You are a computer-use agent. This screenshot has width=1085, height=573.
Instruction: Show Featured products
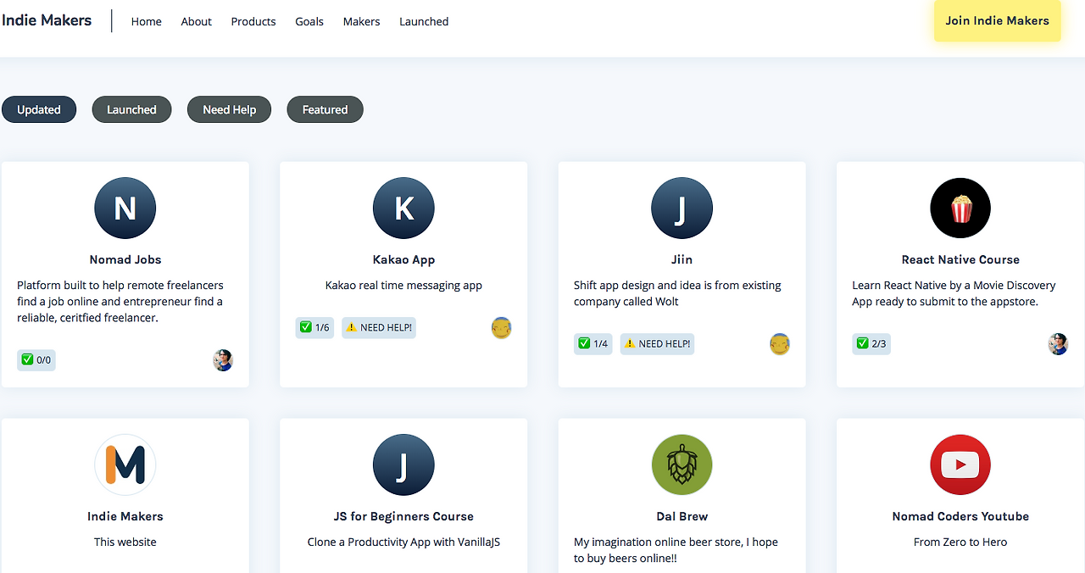325,109
